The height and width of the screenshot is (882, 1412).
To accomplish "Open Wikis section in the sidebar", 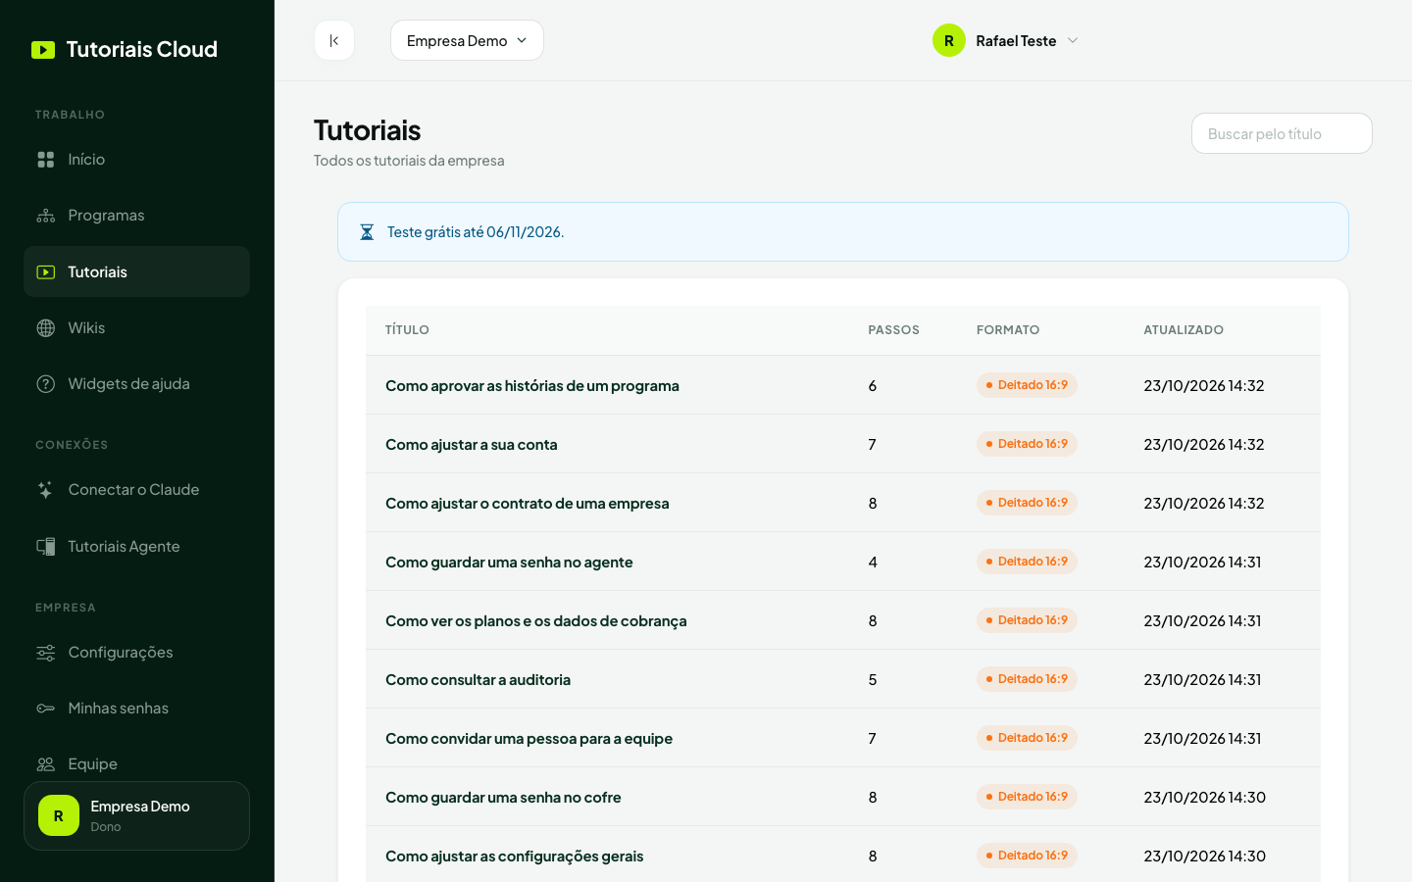I will (x=136, y=328).
